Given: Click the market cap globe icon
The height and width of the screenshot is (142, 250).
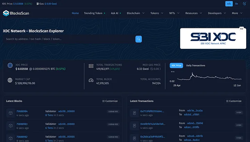Looking at the screenshot, I should [x=10, y=80].
